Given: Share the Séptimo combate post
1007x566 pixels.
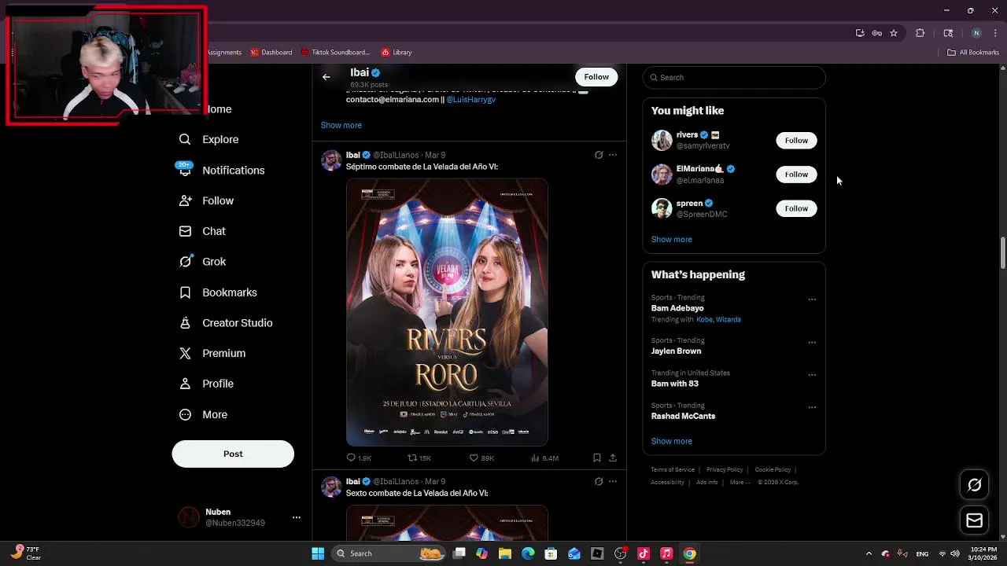Looking at the screenshot, I should (x=613, y=458).
